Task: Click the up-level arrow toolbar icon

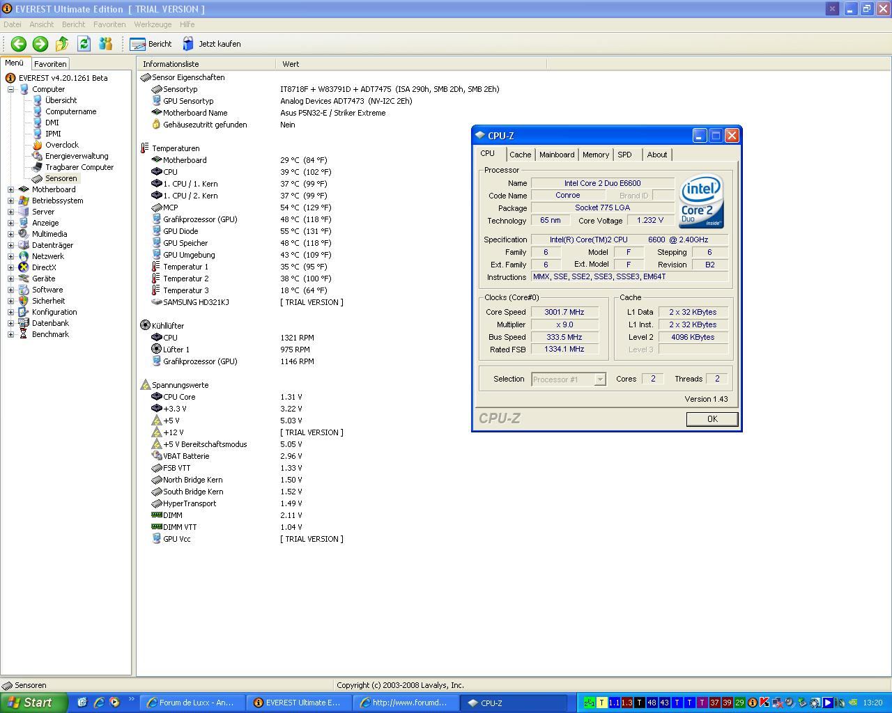Action: 62,44
